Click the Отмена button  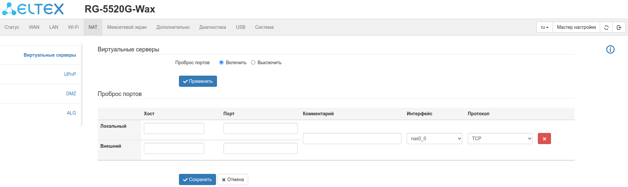pyautogui.click(x=232, y=179)
